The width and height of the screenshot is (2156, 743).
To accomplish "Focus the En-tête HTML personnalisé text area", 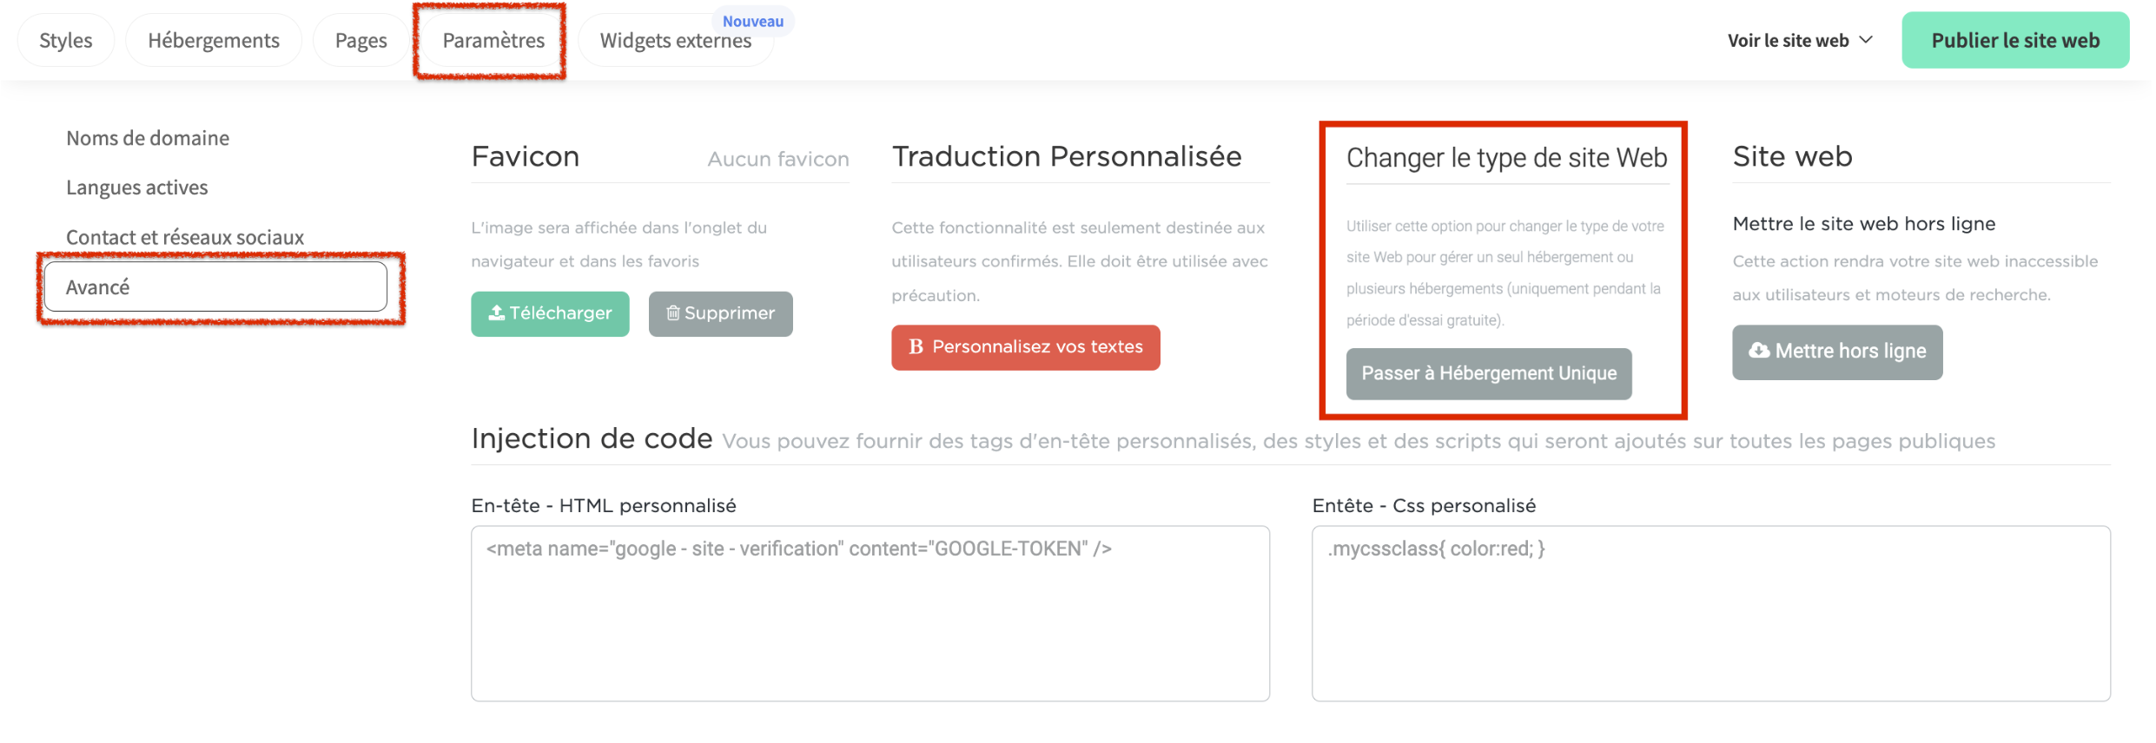I will [x=870, y=613].
